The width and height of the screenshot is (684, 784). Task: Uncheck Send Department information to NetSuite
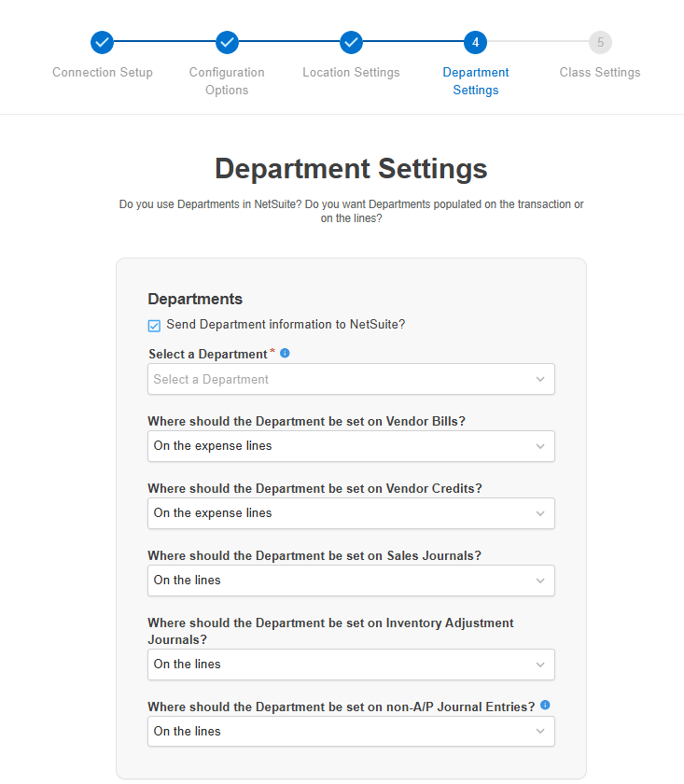point(155,326)
